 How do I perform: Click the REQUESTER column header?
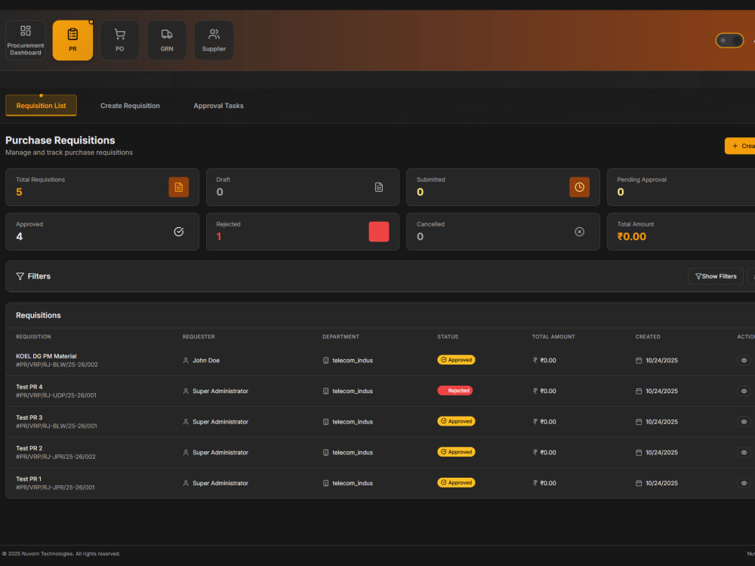[x=199, y=337]
